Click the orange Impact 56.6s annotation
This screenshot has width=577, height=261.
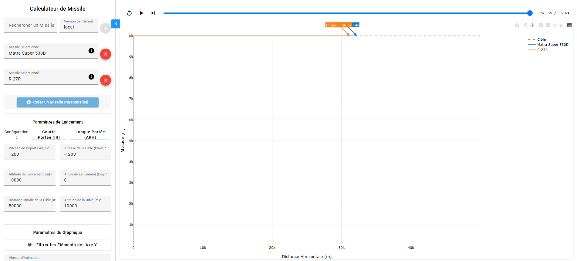[x=338, y=25]
